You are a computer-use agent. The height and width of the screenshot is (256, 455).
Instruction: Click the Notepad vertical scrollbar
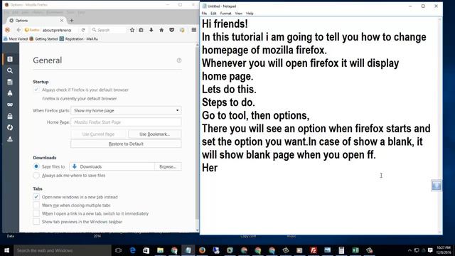[439, 125]
